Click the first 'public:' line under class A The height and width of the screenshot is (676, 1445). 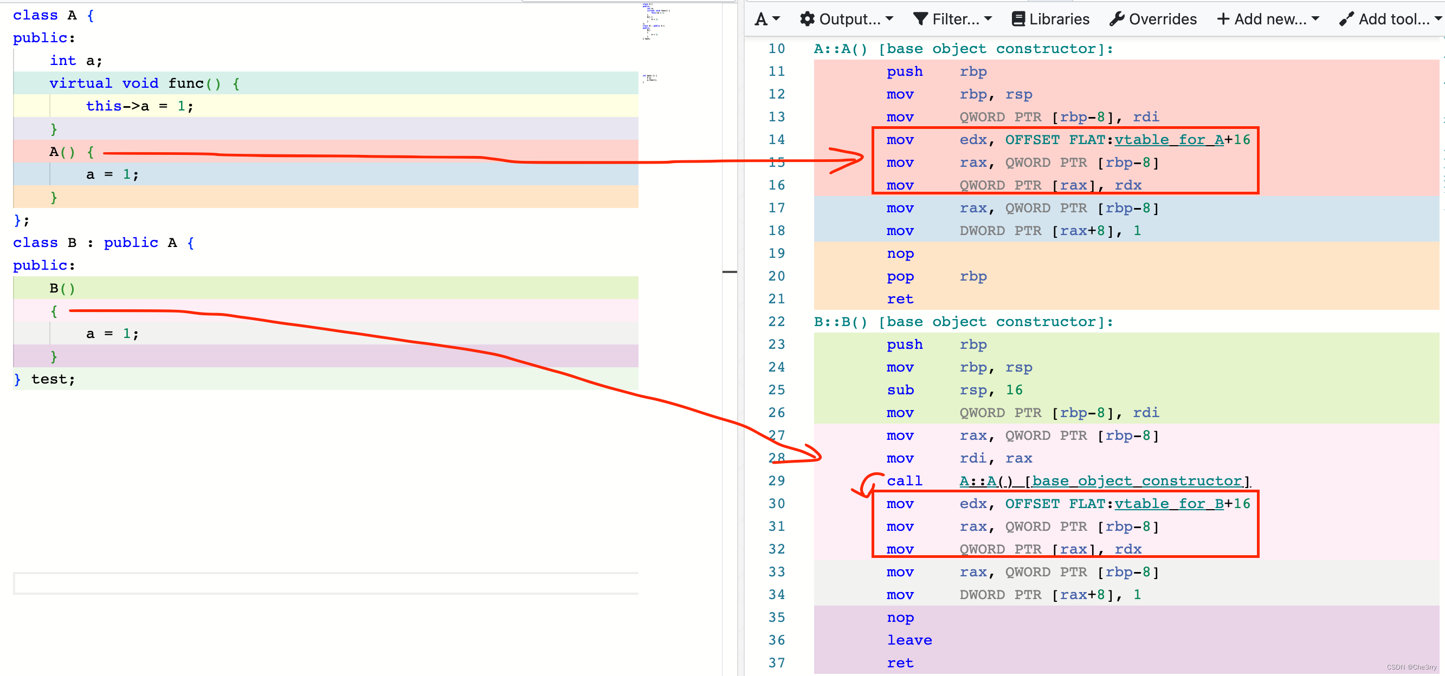coord(44,37)
